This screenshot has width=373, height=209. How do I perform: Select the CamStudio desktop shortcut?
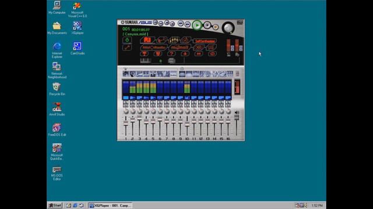pos(78,48)
